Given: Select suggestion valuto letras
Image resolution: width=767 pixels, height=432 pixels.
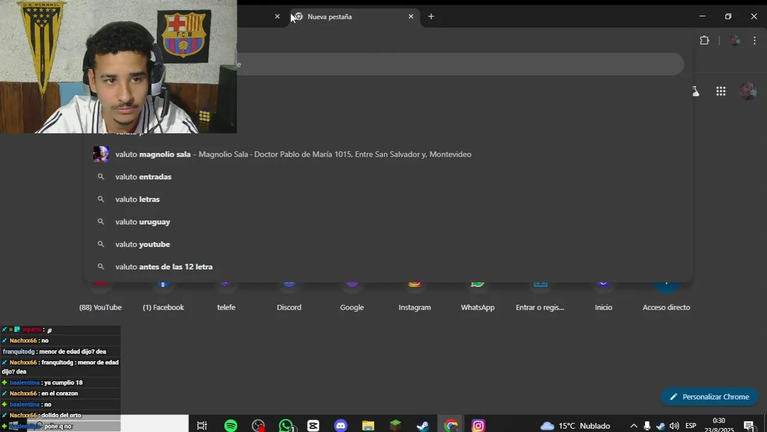Looking at the screenshot, I should (388, 199).
